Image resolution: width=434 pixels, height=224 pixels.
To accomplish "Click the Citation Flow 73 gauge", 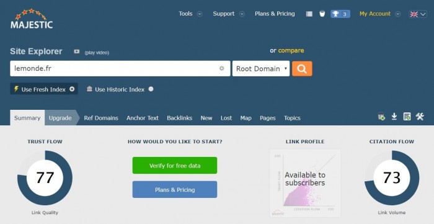I will [x=392, y=177].
